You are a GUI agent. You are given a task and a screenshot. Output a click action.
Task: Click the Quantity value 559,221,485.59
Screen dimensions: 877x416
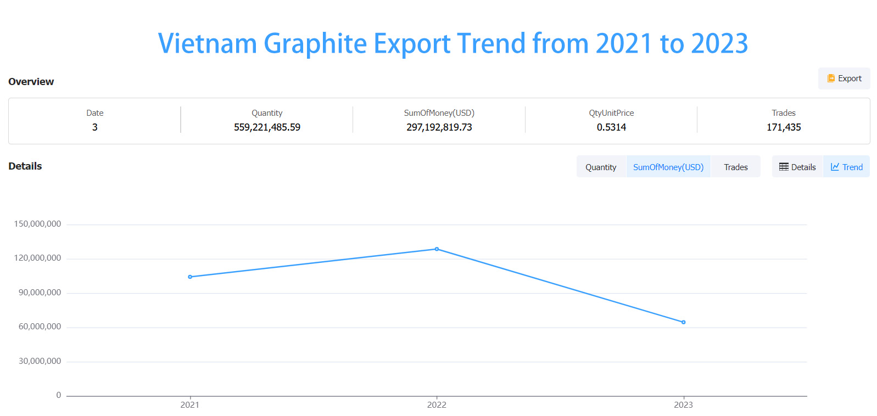267,127
